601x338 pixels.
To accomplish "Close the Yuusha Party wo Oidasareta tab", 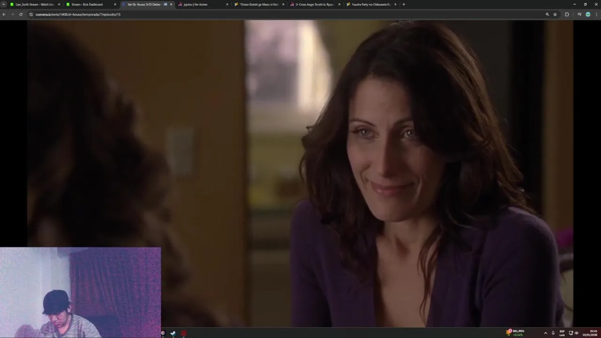I will 395,4.
